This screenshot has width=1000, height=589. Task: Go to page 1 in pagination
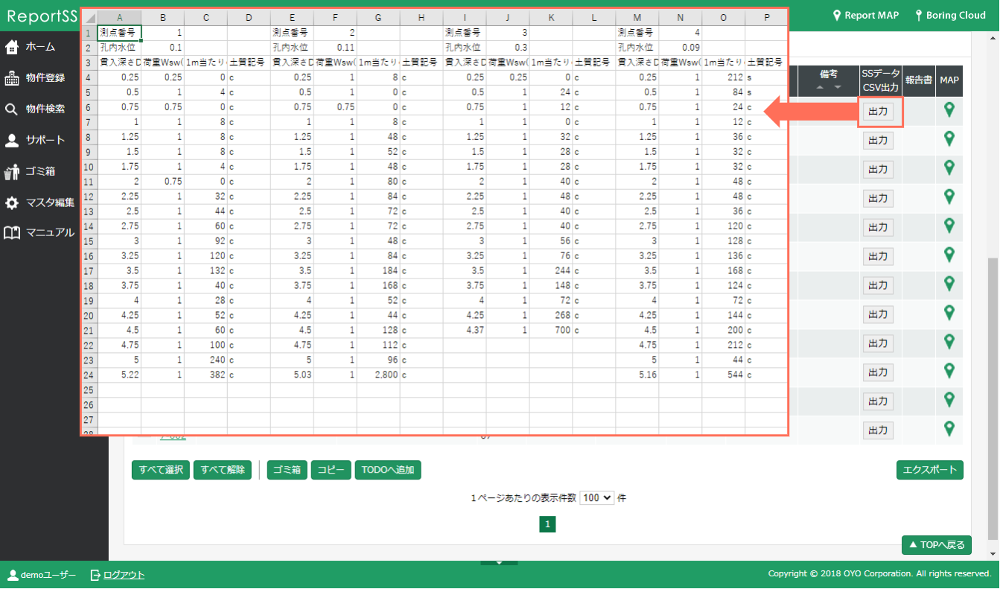click(547, 525)
